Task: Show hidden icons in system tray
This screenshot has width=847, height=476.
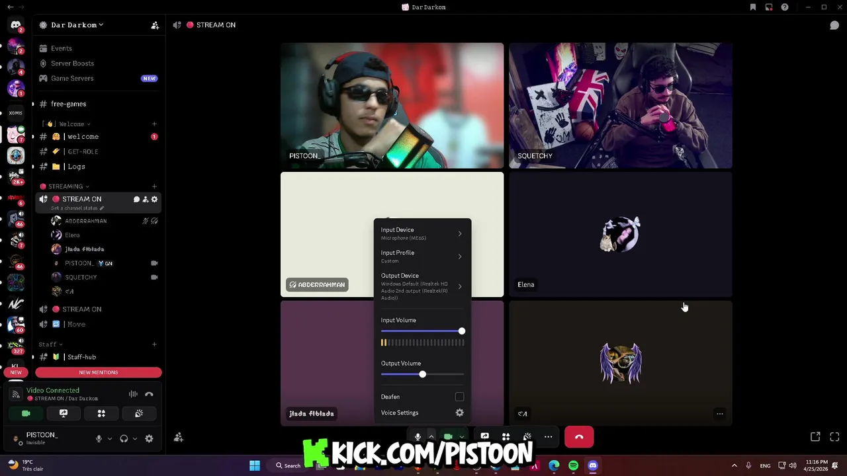Action: click(x=734, y=465)
